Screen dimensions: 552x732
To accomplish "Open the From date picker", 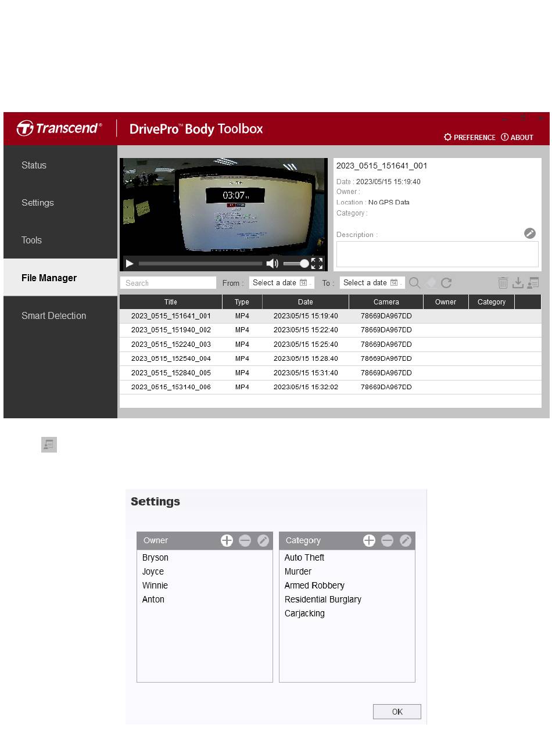I will (282, 283).
